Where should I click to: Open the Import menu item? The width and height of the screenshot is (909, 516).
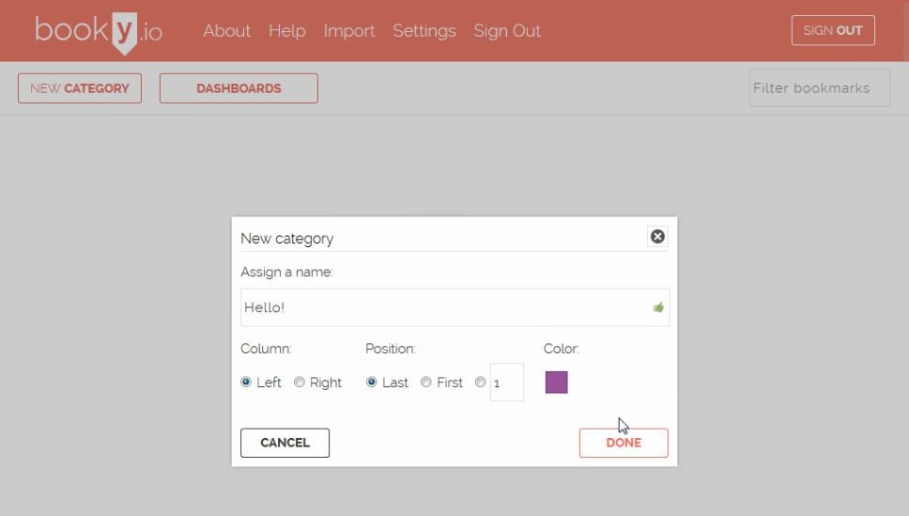click(x=349, y=31)
